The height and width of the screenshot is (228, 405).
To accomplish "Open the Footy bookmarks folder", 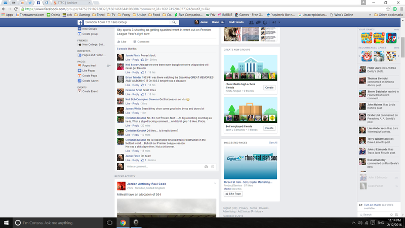I will coord(124,15).
